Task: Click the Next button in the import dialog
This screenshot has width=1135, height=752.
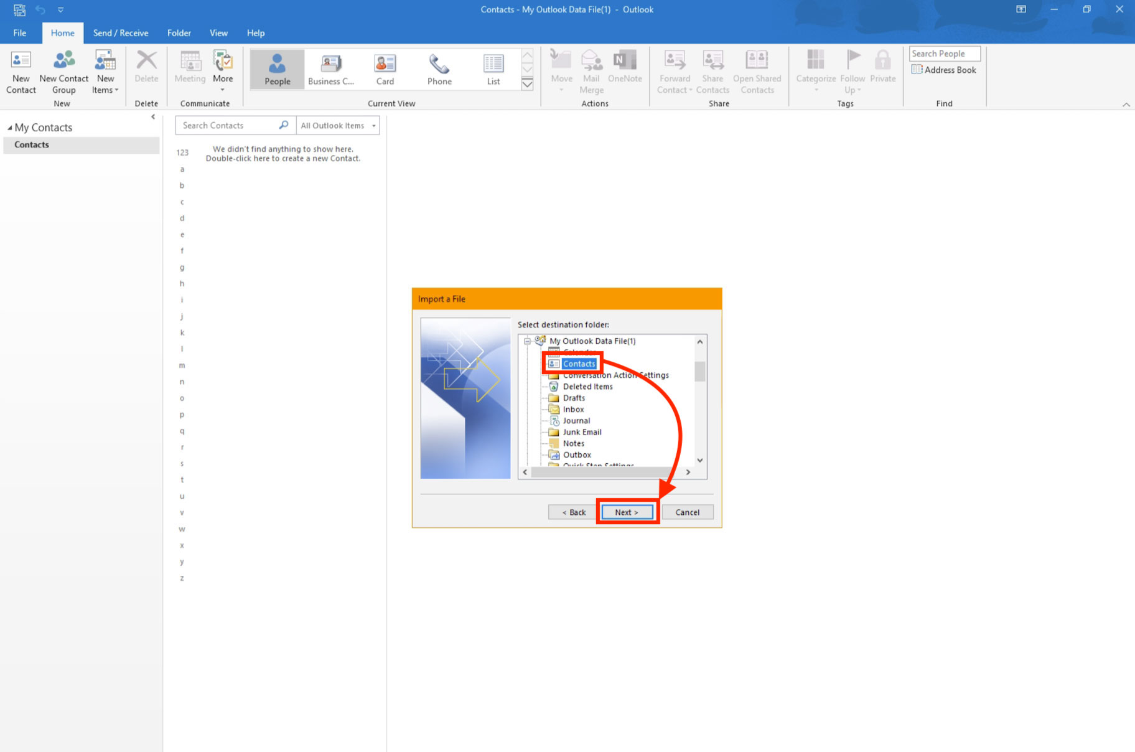Action: (x=627, y=512)
